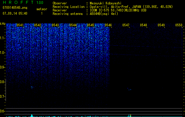The height and width of the screenshot is (117, 185).
Task: Click the 0.9 kHz frequency label
Action: coord(3,67)
